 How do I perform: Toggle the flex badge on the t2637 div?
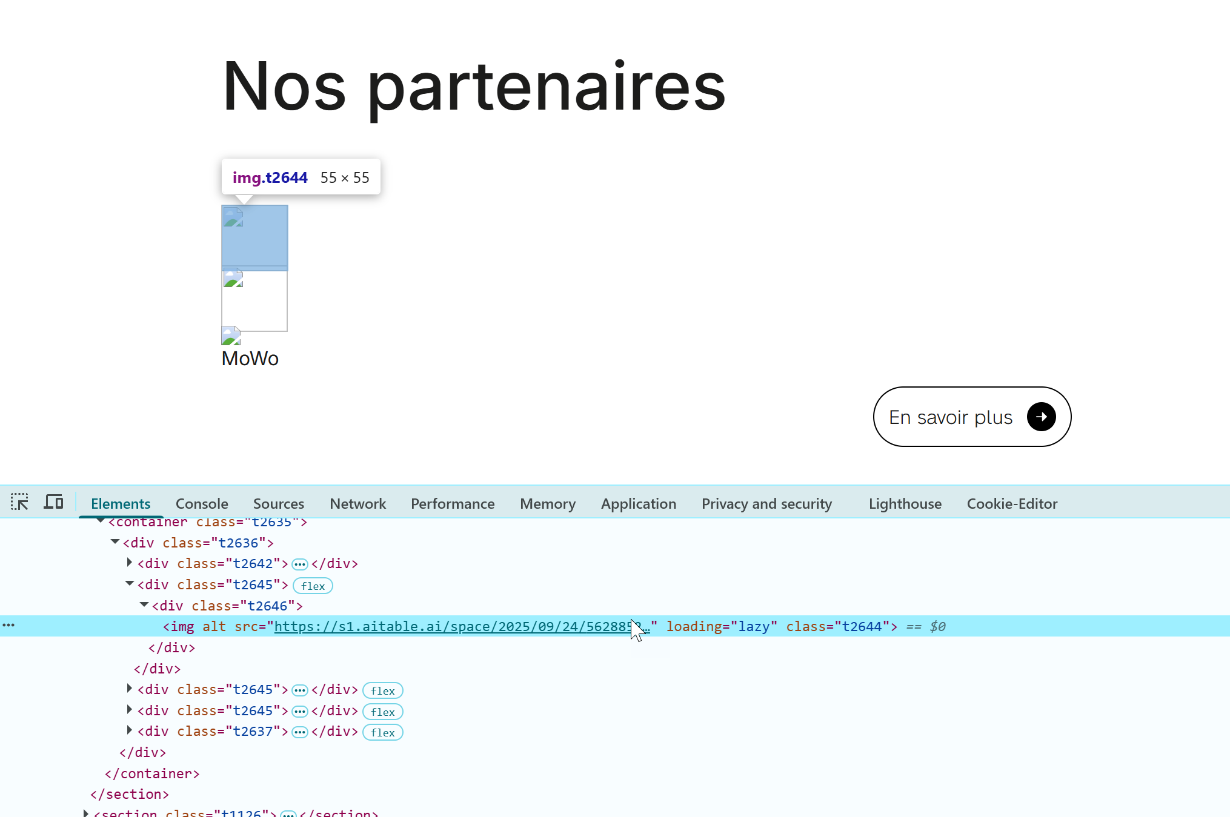382,732
